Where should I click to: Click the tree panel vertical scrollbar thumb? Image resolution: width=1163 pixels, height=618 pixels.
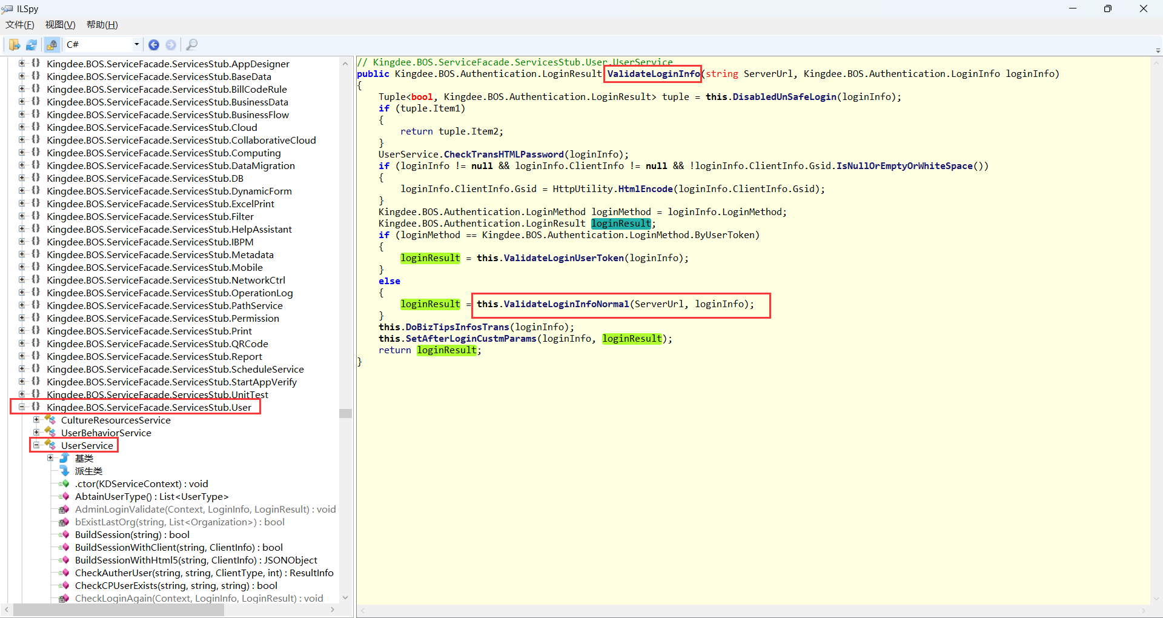(x=345, y=413)
